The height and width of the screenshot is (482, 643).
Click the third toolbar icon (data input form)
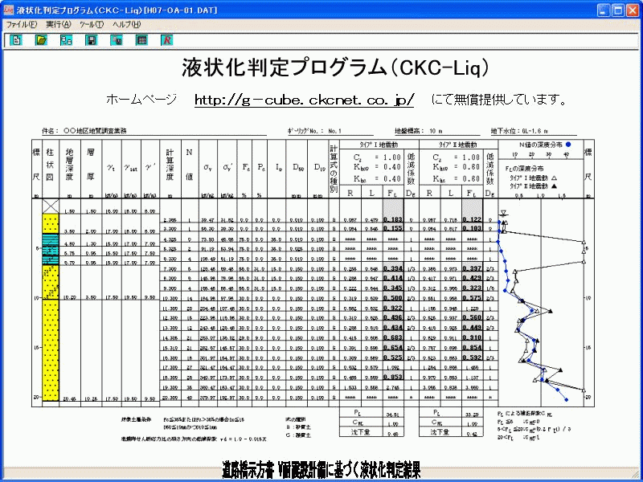[x=66, y=40]
